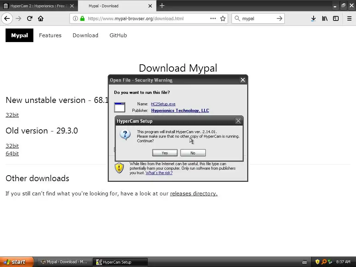356x267 pixels.
Task: Click the green arrows tray icon
Action: [330, 262]
